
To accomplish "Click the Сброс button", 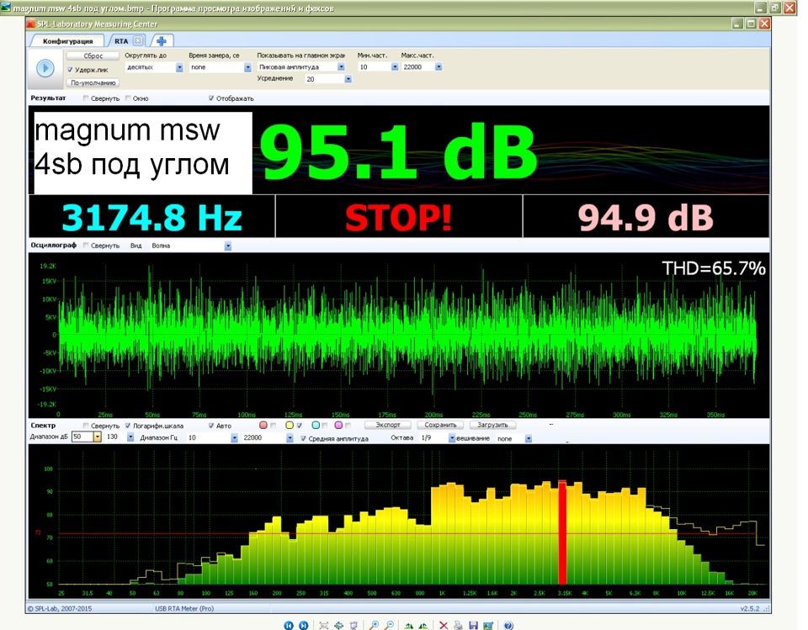I will coord(93,56).
